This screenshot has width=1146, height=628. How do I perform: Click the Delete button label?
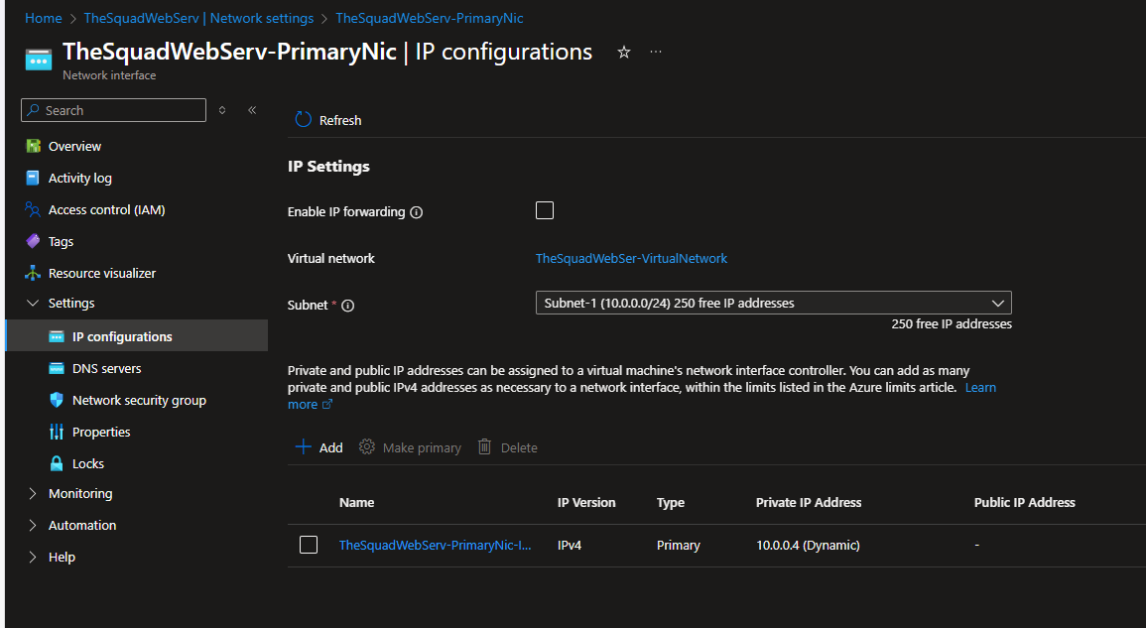(x=519, y=447)
